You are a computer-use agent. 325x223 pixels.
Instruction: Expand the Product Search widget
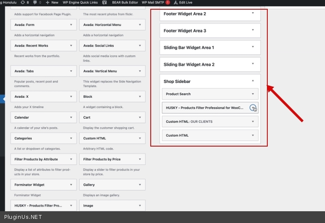pos(253,94)
